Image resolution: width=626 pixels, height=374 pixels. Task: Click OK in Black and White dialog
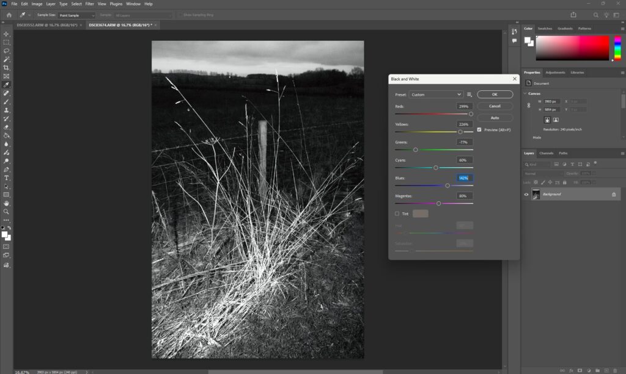pyautogui.click(x=495, y=95)
